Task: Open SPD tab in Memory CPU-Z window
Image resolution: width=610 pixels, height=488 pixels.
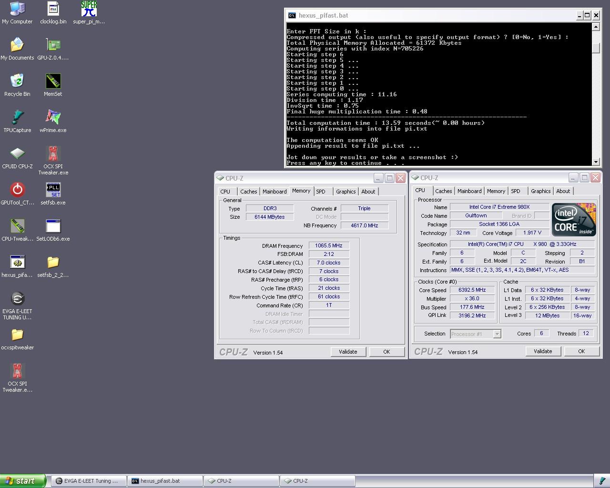Action: [321, 192]
